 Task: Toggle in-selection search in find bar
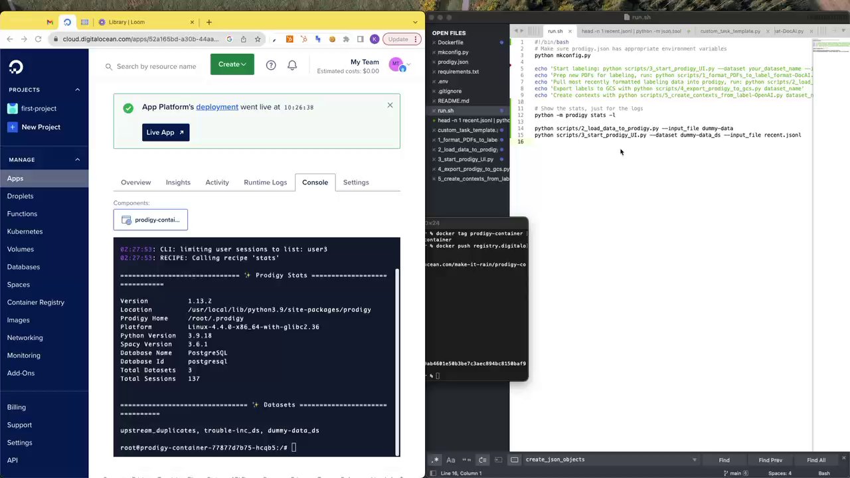[x=499, y=459]
